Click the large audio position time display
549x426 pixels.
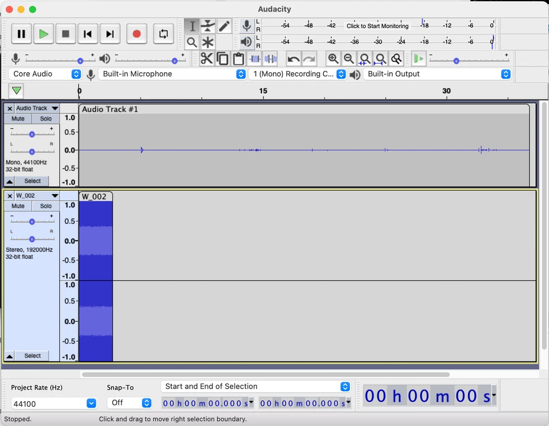[430, 396]
